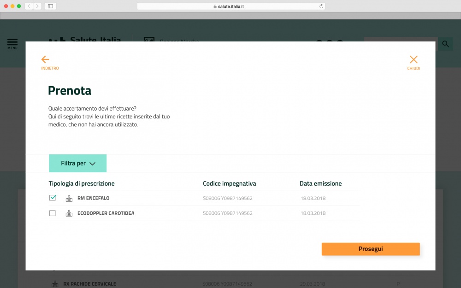
Task: Reload the page in Safari
Action: [x=321, y=6]
